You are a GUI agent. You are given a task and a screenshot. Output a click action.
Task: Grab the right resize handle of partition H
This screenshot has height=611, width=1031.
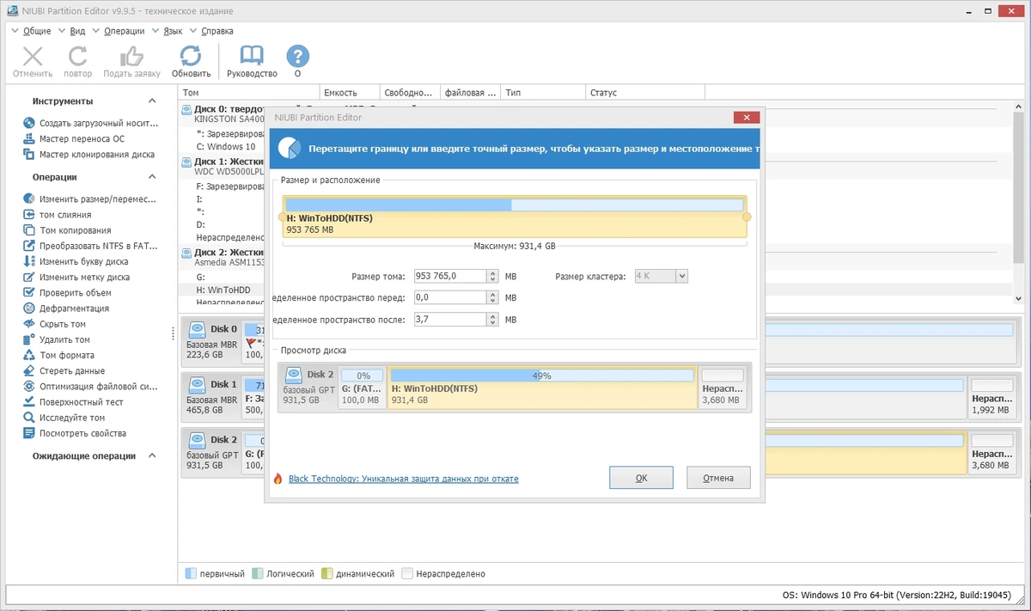747,217
